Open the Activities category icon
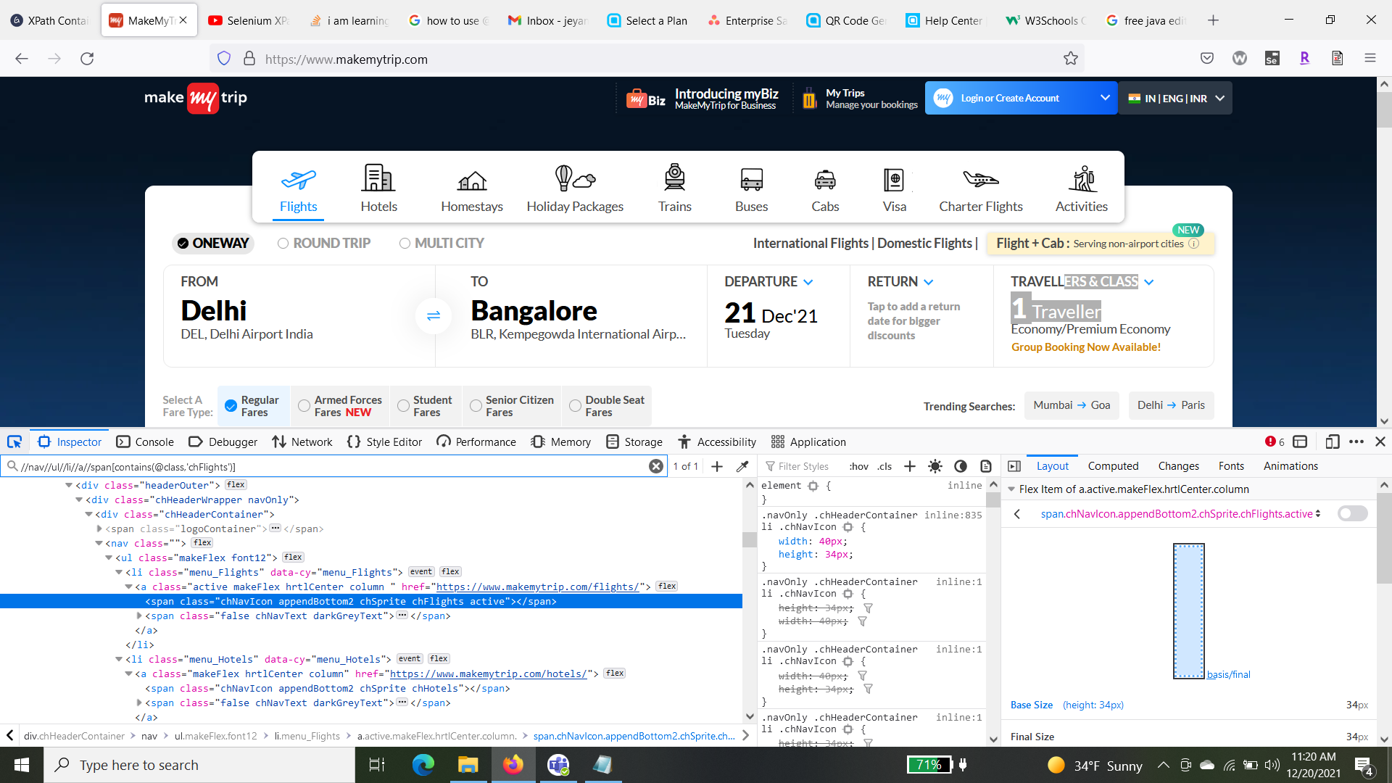This screenshot has height=783, width=1392. (x=1082, y=178)
